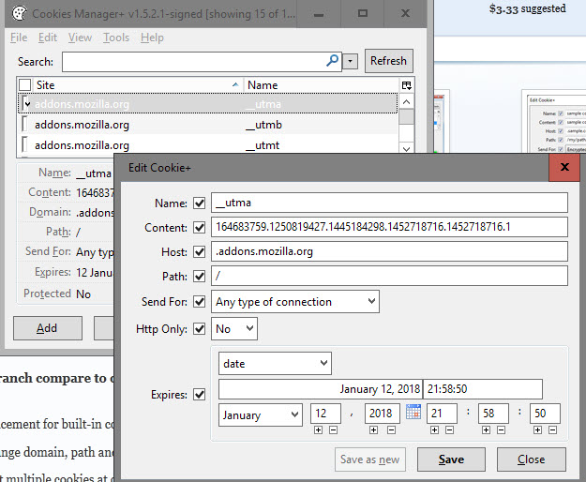Open the Send For connection dropdown
586x482 pixels.
295,302
